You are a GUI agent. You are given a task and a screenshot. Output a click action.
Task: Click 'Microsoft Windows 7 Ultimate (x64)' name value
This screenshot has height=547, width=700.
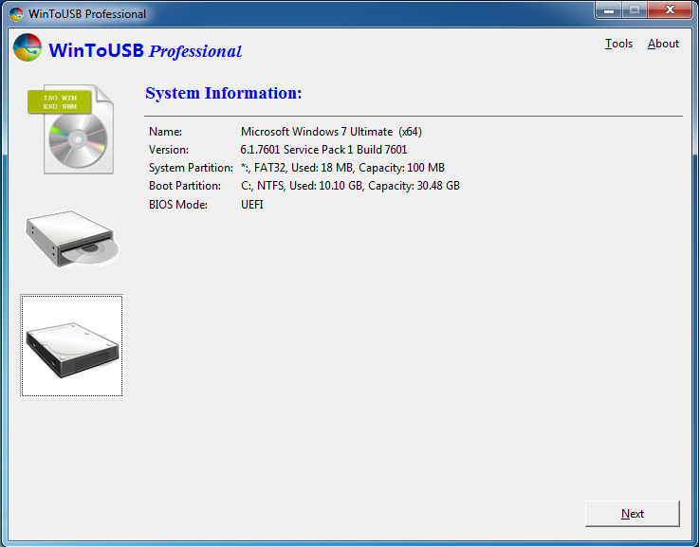point(331,132)
